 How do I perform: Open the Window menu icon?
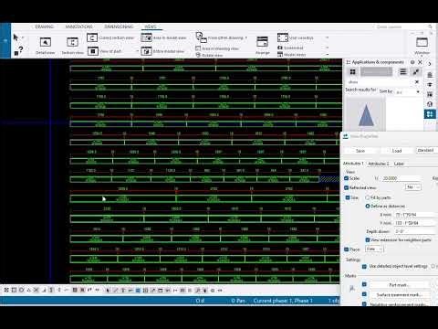point(422,42)
